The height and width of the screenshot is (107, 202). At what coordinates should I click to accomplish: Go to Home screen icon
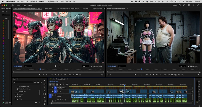13,5
